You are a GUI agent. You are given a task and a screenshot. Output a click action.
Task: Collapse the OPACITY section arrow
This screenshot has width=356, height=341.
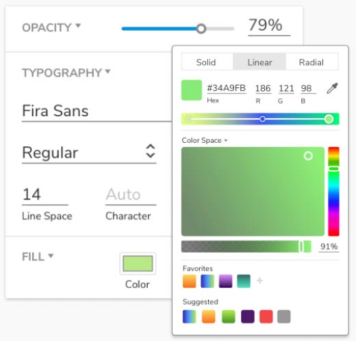click(78, 25)
